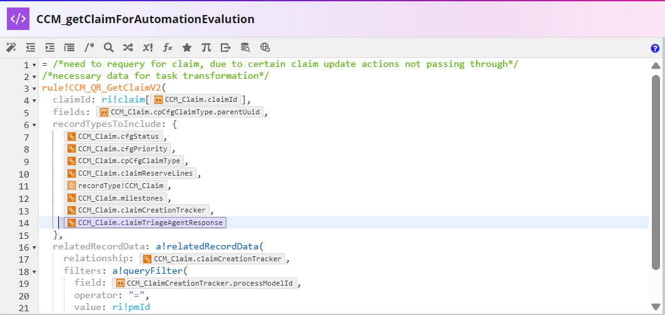
Task: Select the CCM_Claim.milestones chip
Action: 115,198
